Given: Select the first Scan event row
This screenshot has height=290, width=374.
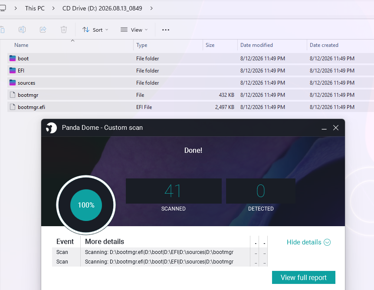Looking at the screenshot, I should 160,252.
